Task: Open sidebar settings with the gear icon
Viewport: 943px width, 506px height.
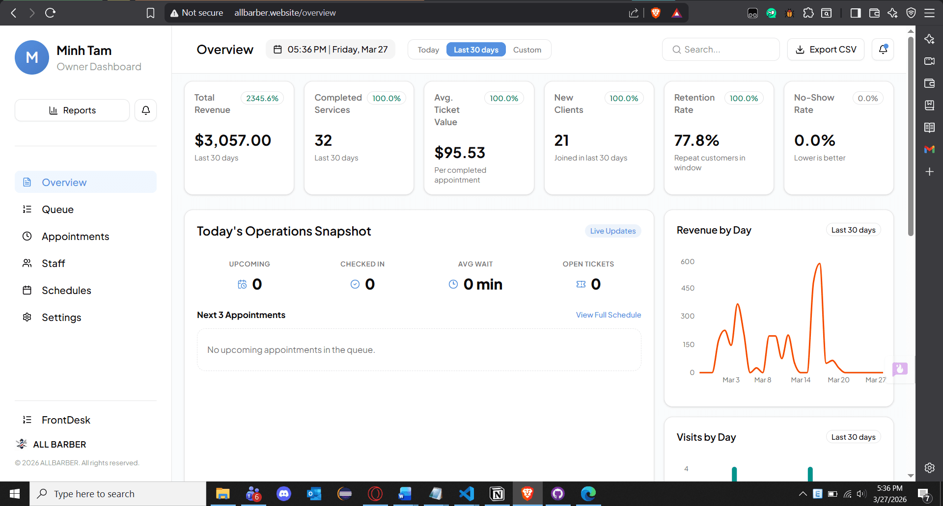Action: coord(929,468)
